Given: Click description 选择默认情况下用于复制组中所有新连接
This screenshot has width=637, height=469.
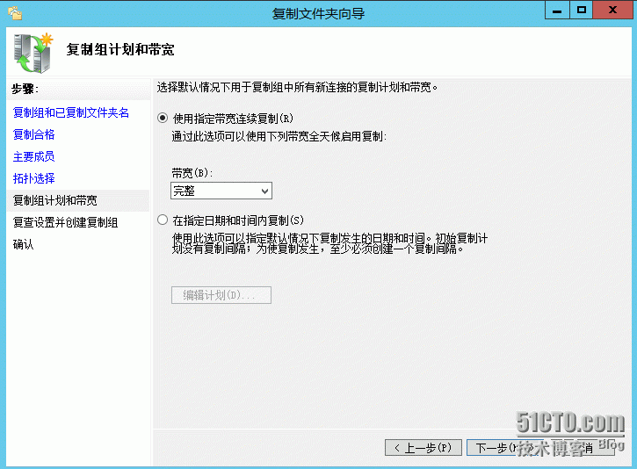Looking at the screenshot, I should point(297,87).
